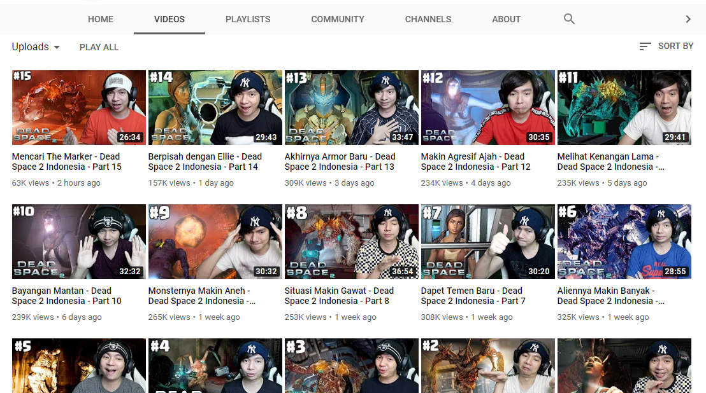Open title 'Bayangan Mantan' Part 10

[x=67, y=296]
